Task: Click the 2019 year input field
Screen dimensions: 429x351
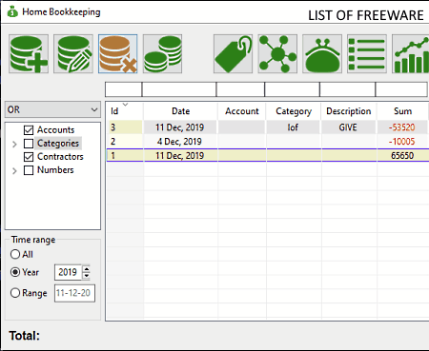Action: point(68,272)
